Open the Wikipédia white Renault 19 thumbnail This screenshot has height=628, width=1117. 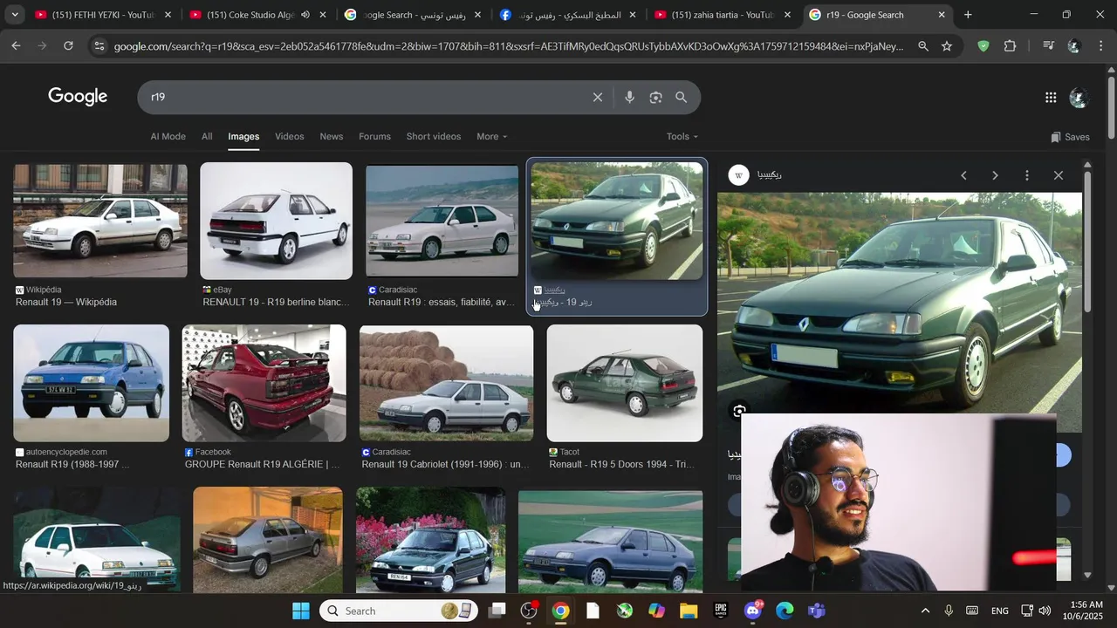click(100, 221)
